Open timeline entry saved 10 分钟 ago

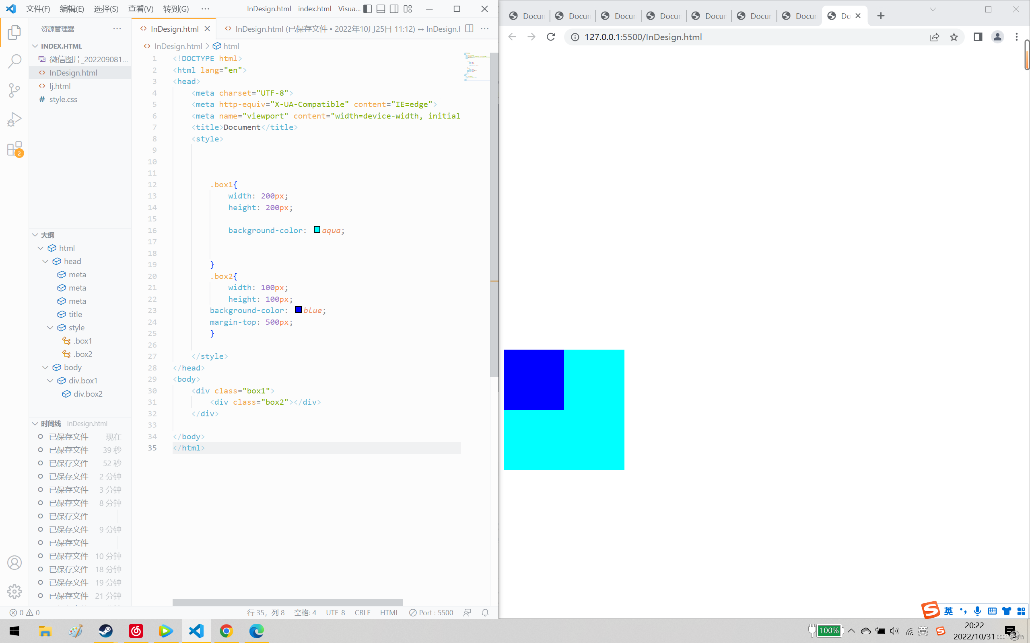click(80, 556)
